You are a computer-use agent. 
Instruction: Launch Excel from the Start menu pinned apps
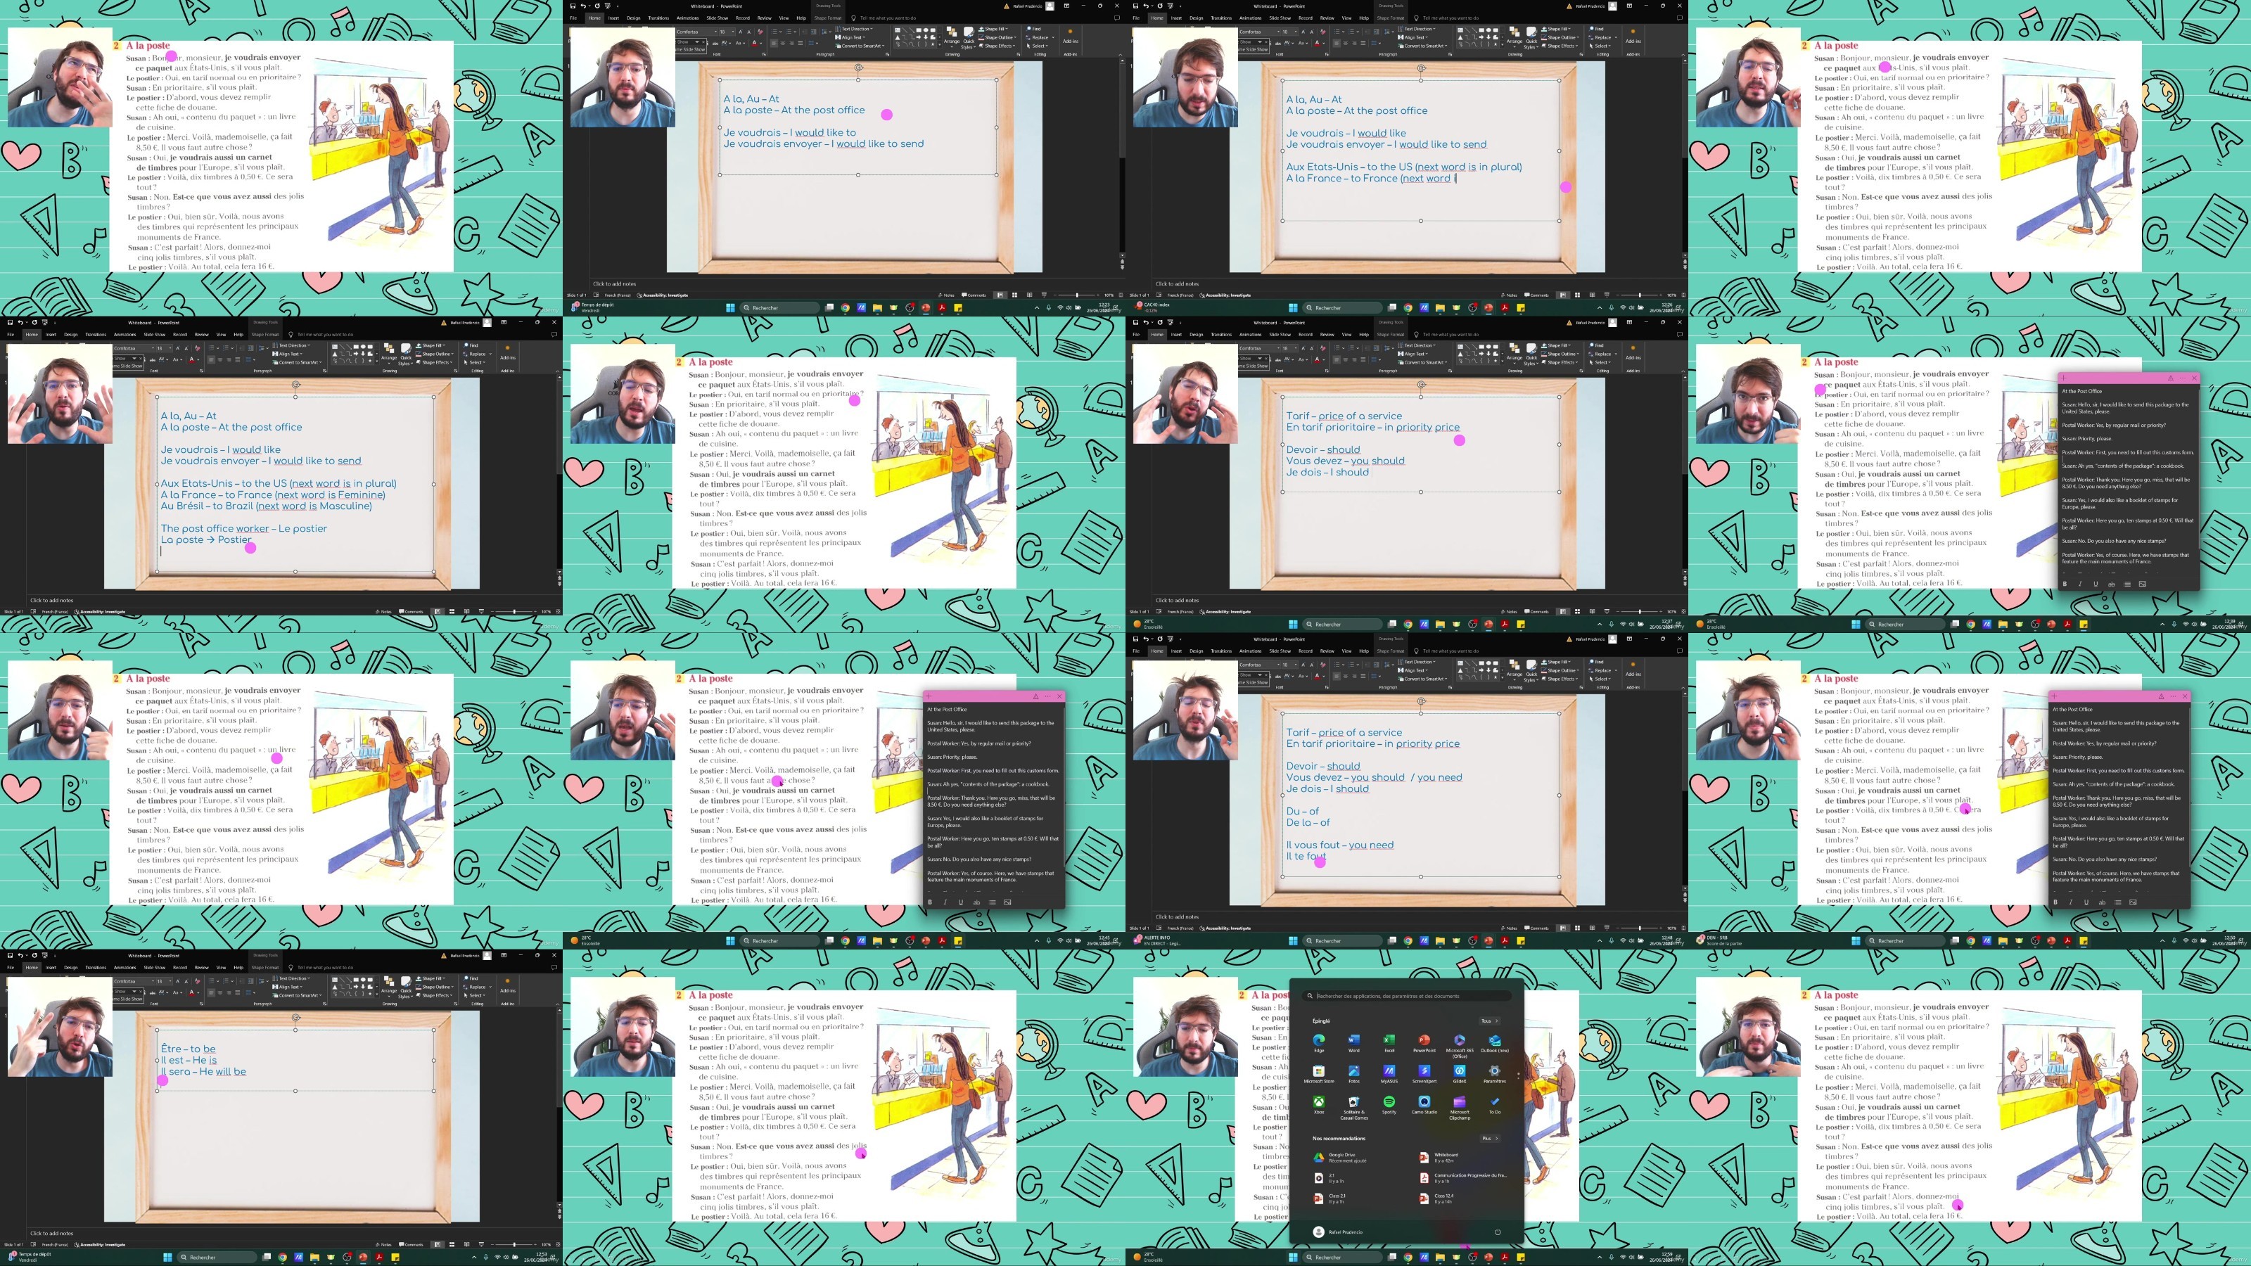pyautogui.click(x=1389, y=1042)
